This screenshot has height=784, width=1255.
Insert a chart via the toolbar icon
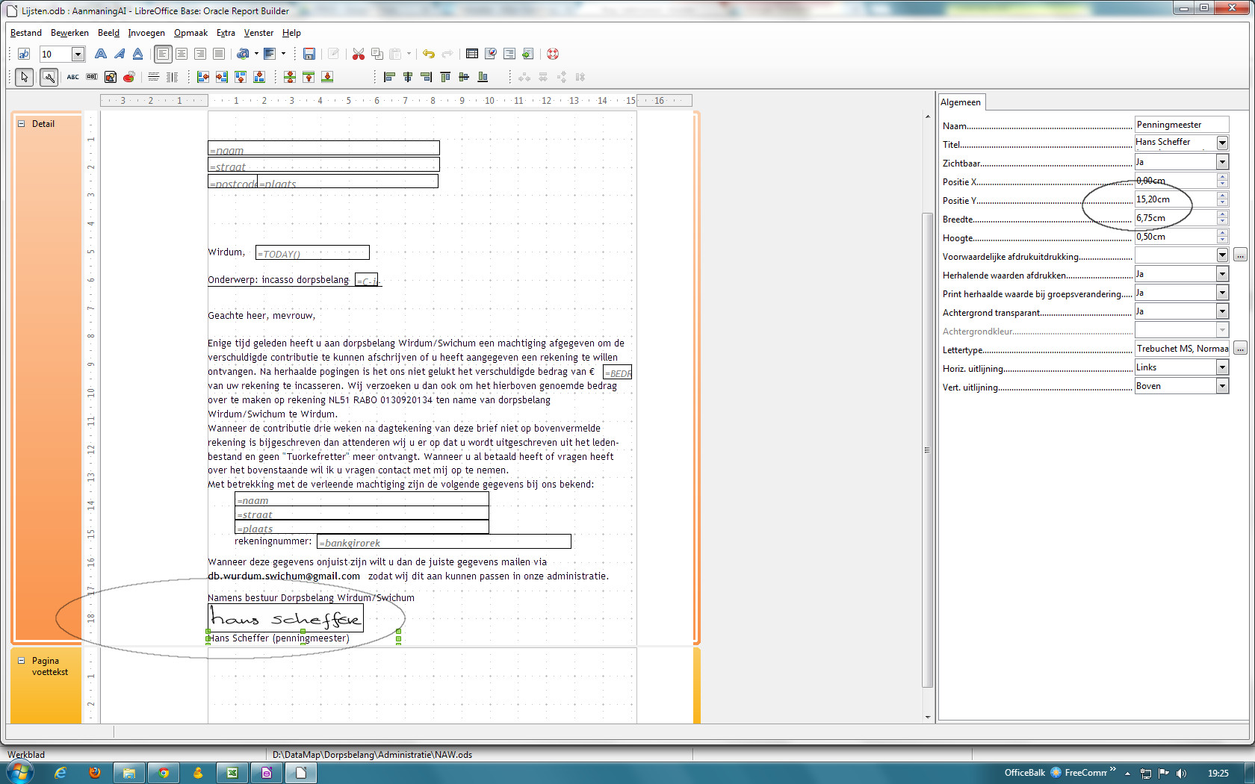(x=129, y=77)
